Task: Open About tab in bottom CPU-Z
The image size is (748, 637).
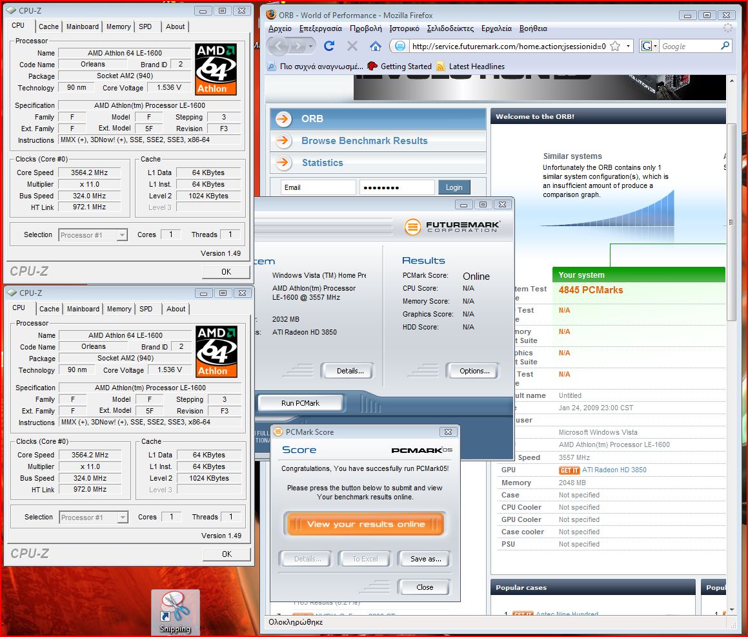Action: pos(176,309)
